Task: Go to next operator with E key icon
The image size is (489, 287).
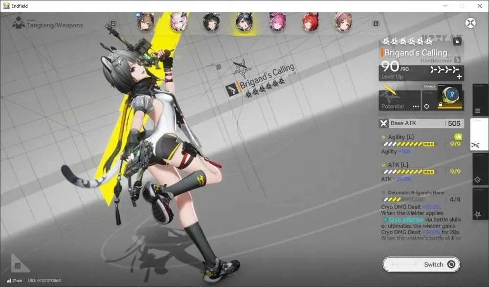Action: click(376, 23)
